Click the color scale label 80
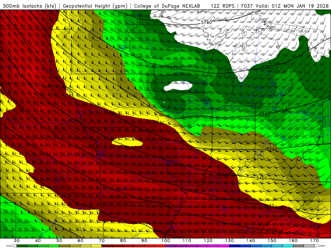The image size is (331, 248). click(x=123, y=241)
